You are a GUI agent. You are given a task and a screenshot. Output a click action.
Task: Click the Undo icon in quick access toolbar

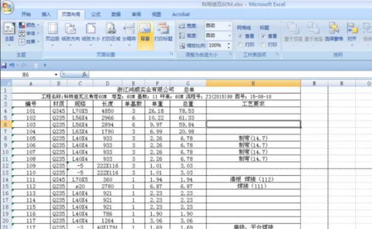pos(11,65)
